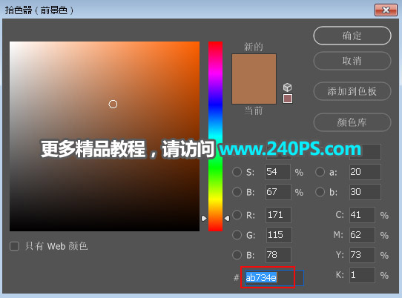402x298 pixels.
Task: Click 添加到色板 add to swatches button
Action: coord(352,91)
